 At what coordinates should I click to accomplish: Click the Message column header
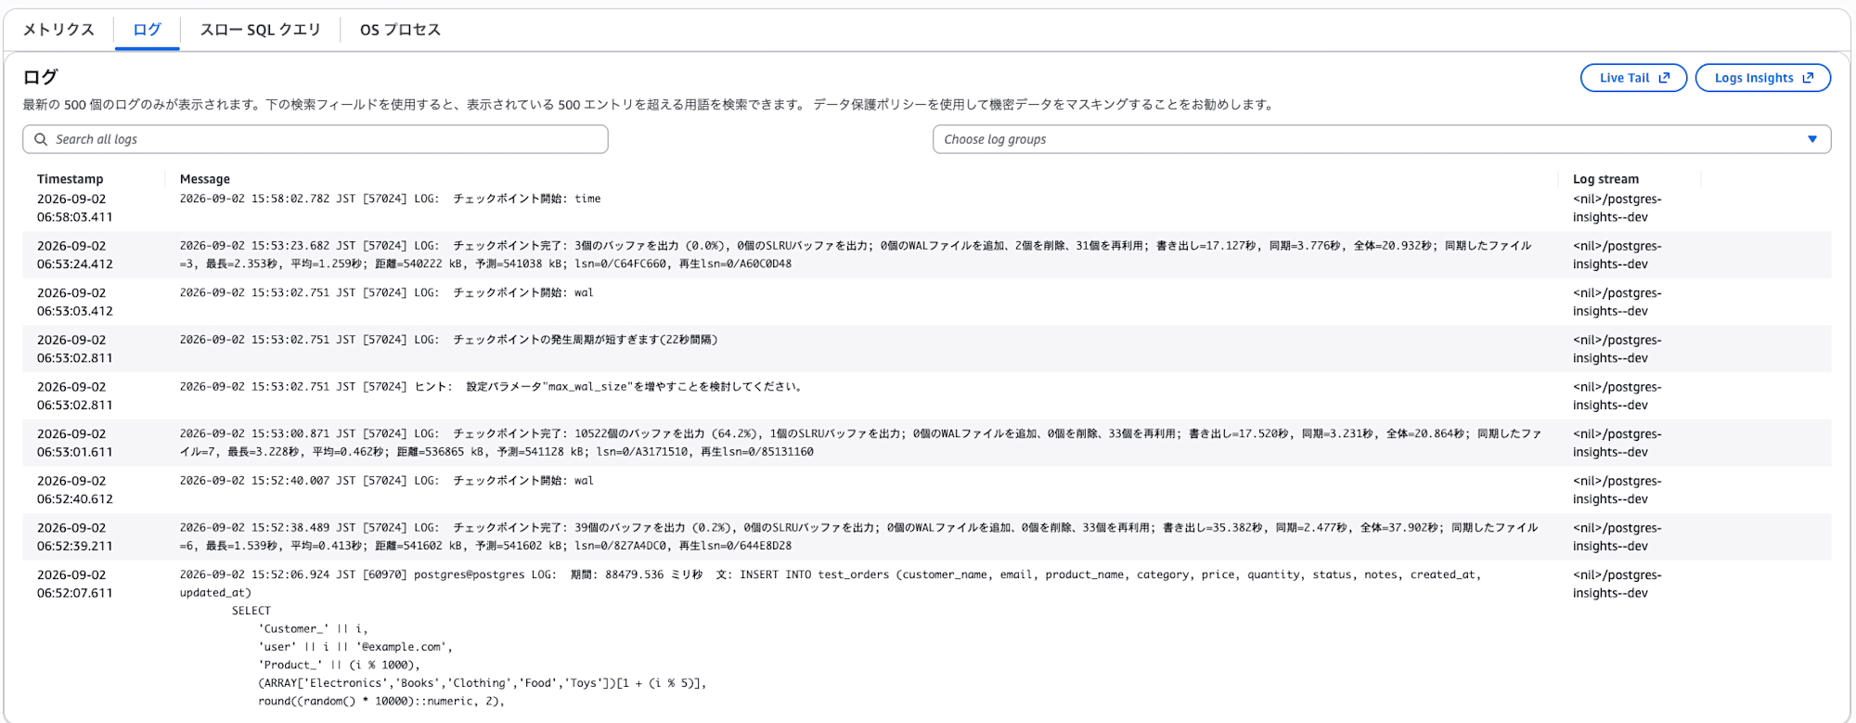[x=205, y=179]
